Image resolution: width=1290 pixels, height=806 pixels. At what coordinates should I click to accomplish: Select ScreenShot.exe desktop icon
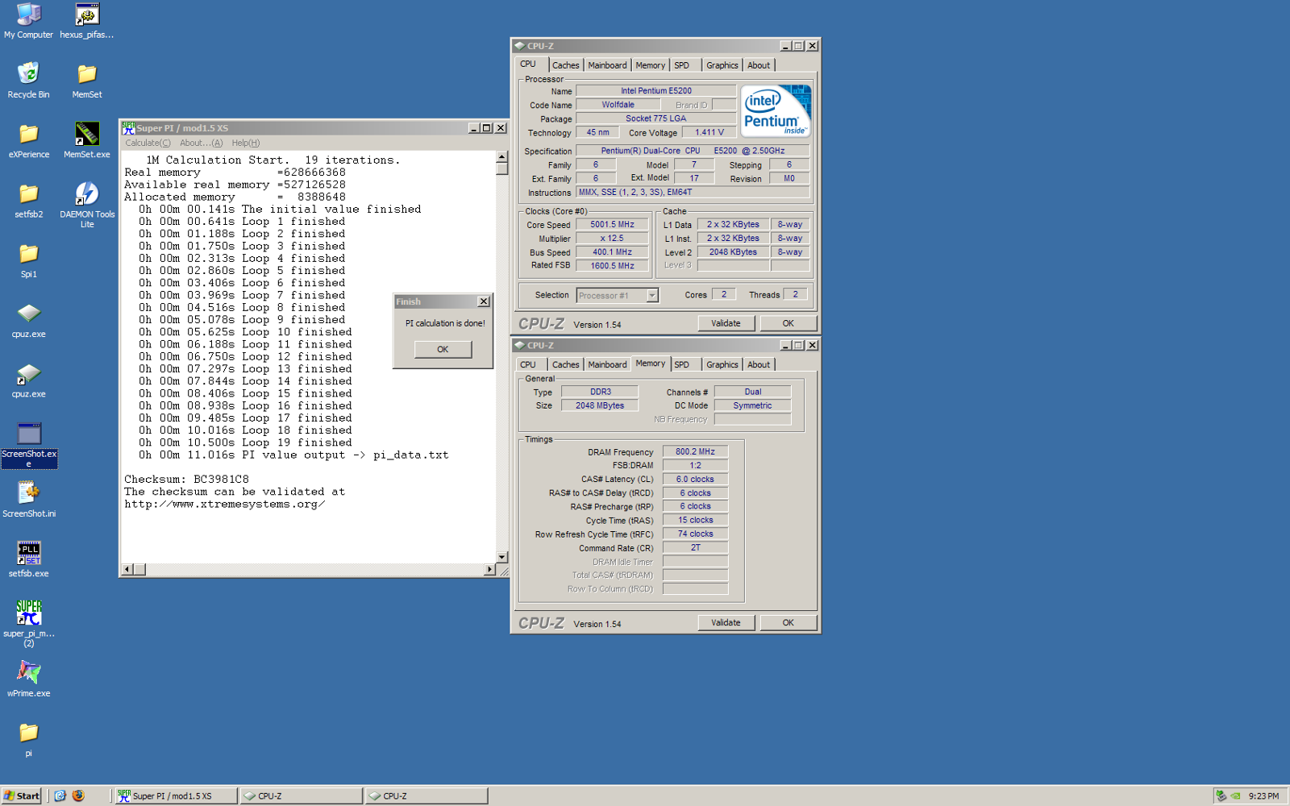click(29, 444)
